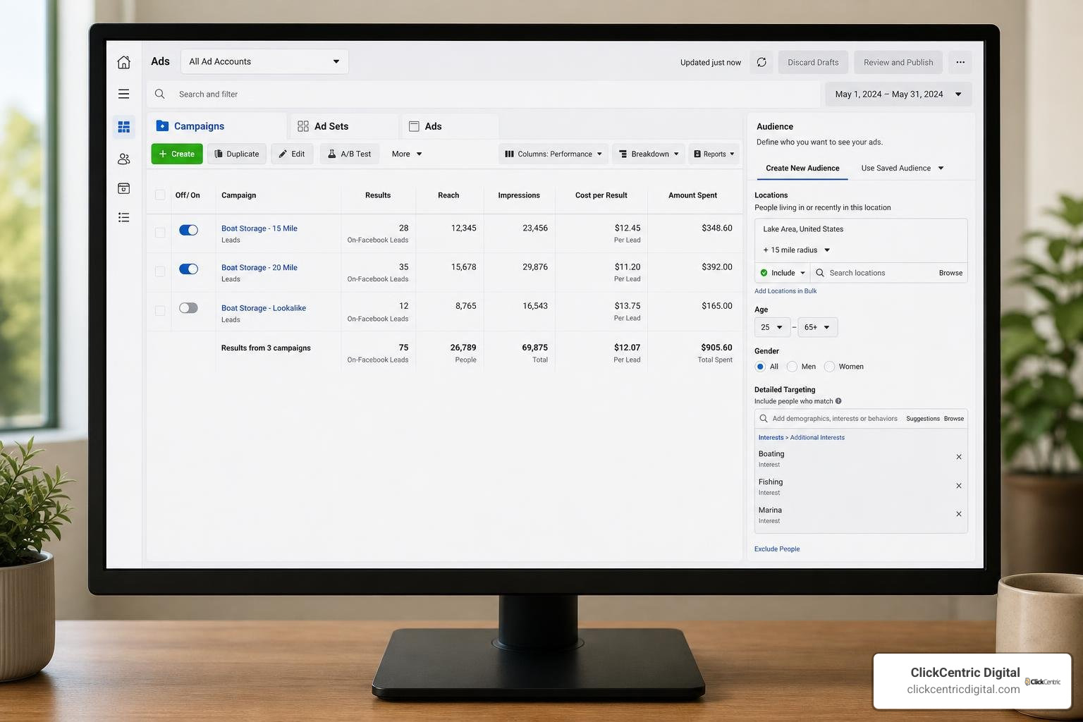Switch to the Ads tab

pos(451,126)
